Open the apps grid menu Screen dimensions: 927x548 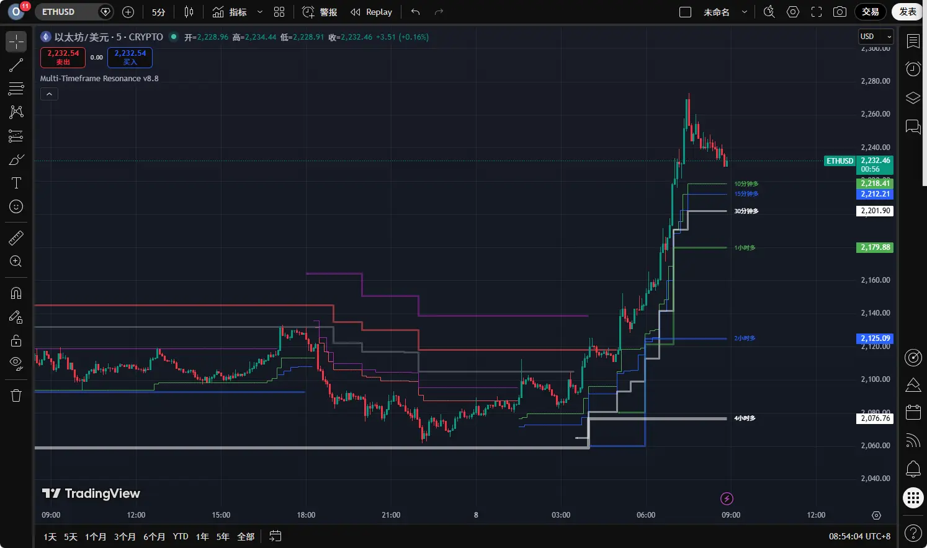tap(913, 498)
